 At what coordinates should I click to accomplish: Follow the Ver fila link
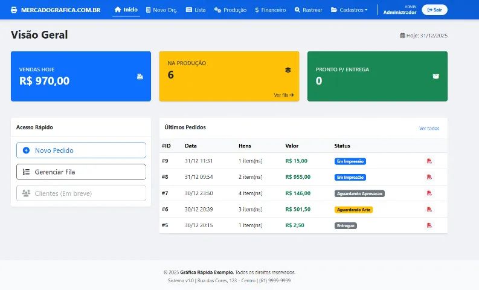click(x=283, y=95)
